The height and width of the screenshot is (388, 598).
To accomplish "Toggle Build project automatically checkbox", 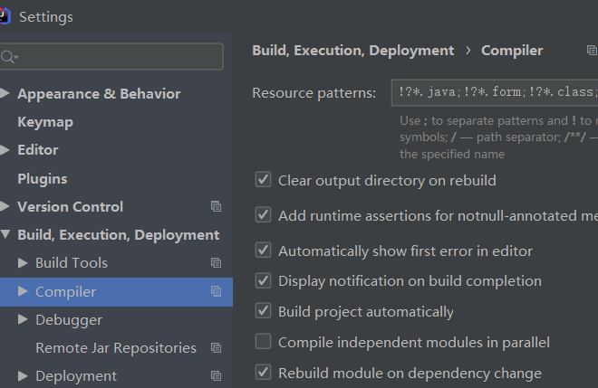I will (x=264, y=311).
